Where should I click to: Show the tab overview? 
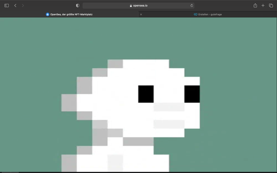(x=271, y=6)
